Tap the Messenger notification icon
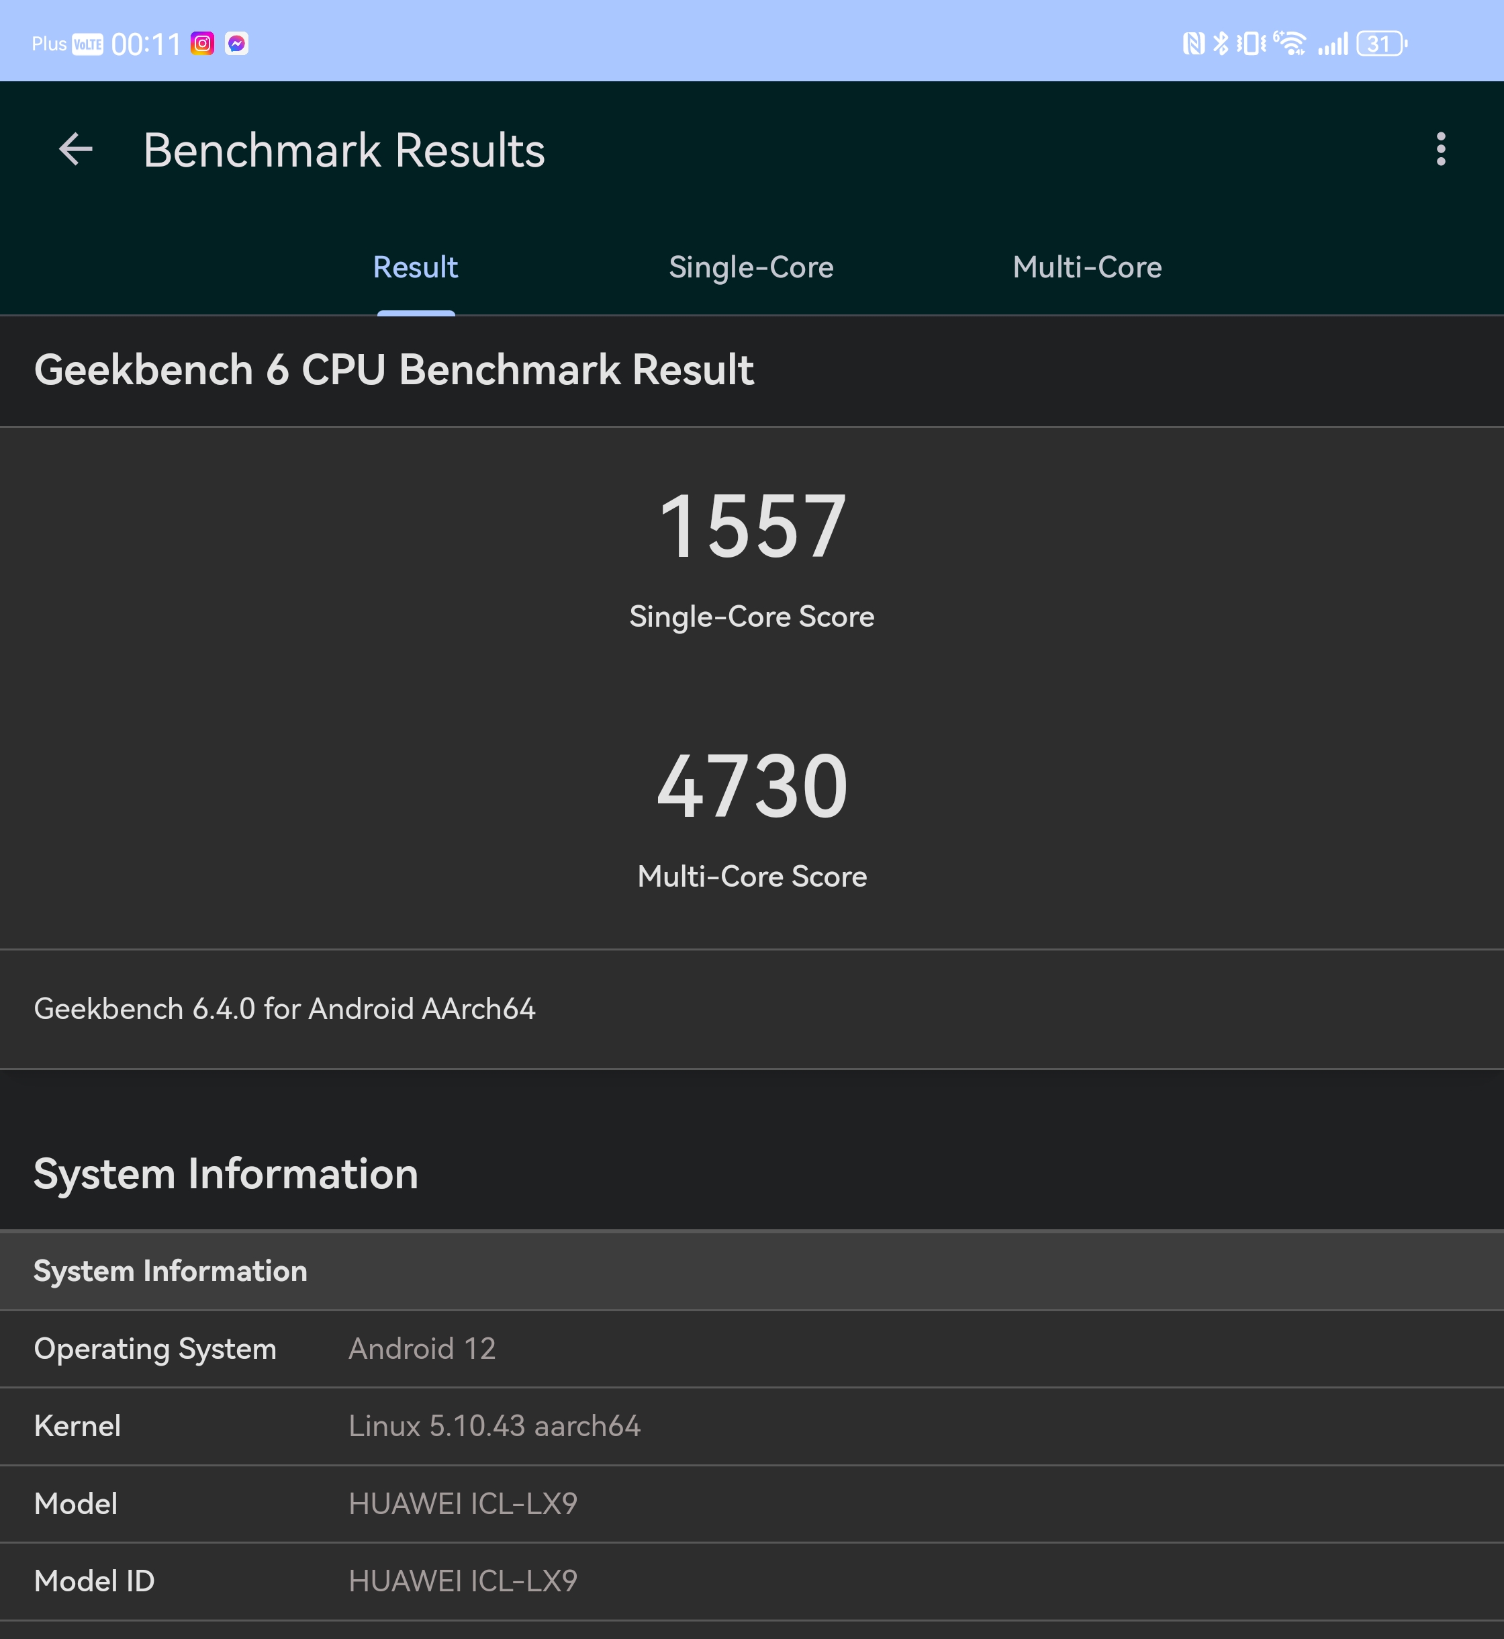Image resolution: width=1504 pixels, height=1639 pixels. 237,43
